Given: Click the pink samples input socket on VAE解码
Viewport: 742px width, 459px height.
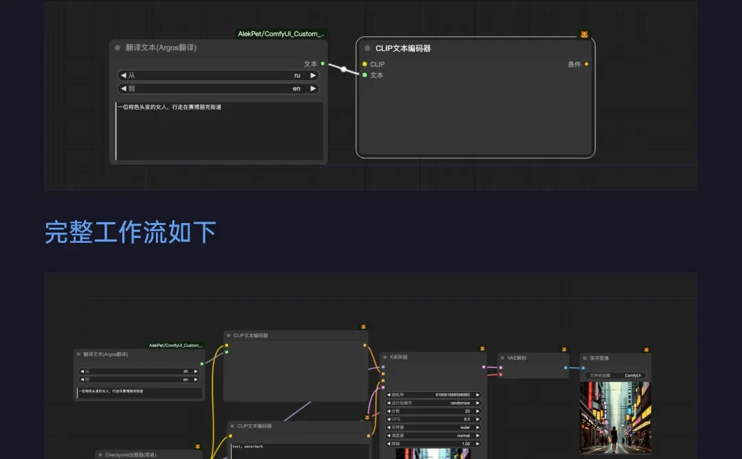Looking at the screenshot, I should point(501,368).
